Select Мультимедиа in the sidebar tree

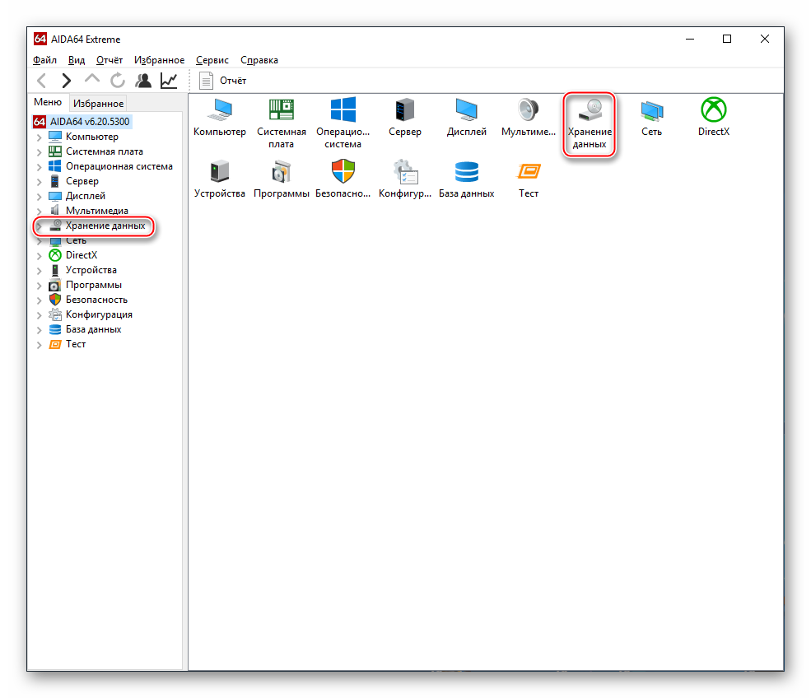coord(96,211)
